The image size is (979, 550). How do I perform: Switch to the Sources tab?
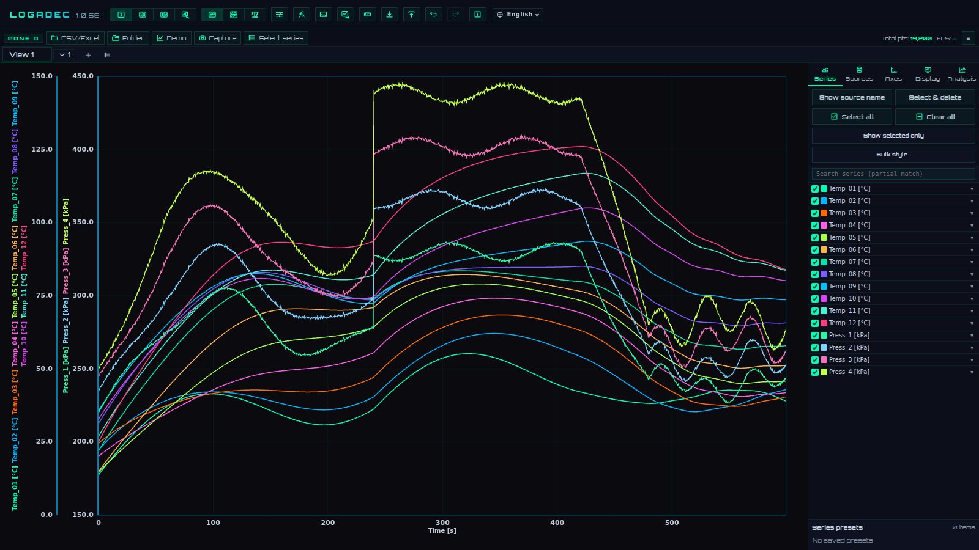[x=859, y=74]
